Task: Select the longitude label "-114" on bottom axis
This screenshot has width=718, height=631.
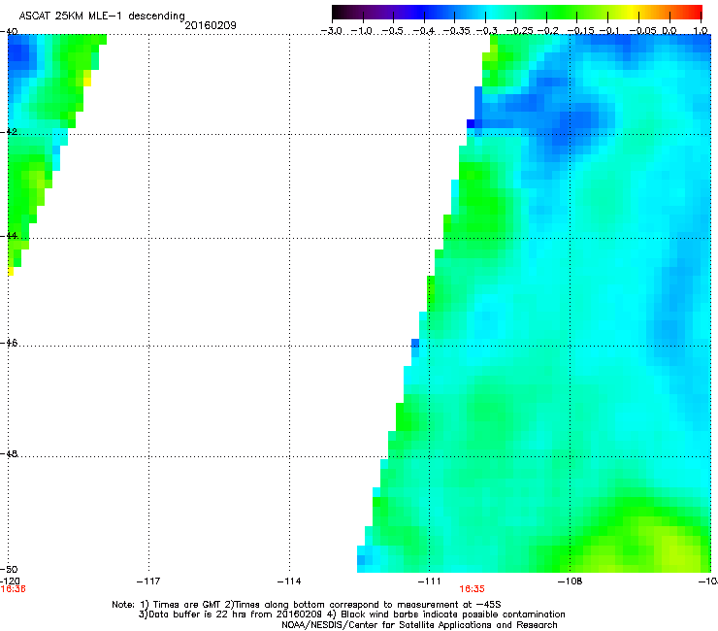Action: [289, 581]
